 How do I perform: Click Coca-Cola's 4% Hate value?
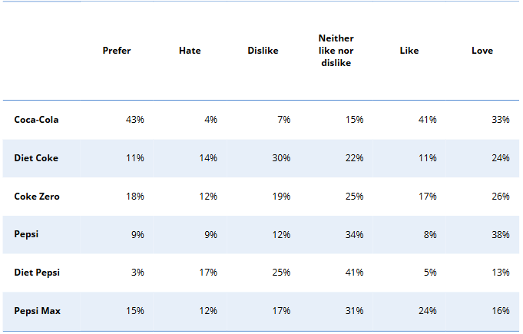click(211, 120)
